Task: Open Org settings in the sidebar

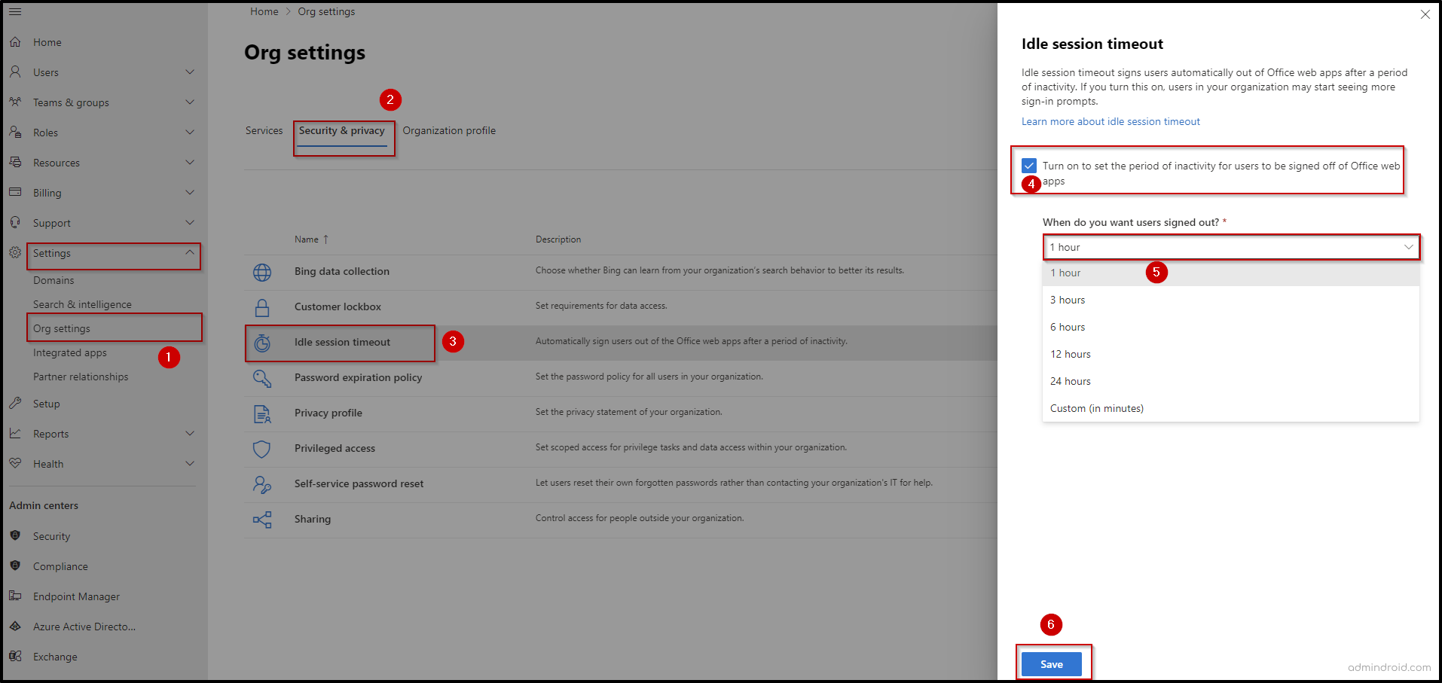Action: 62,328
